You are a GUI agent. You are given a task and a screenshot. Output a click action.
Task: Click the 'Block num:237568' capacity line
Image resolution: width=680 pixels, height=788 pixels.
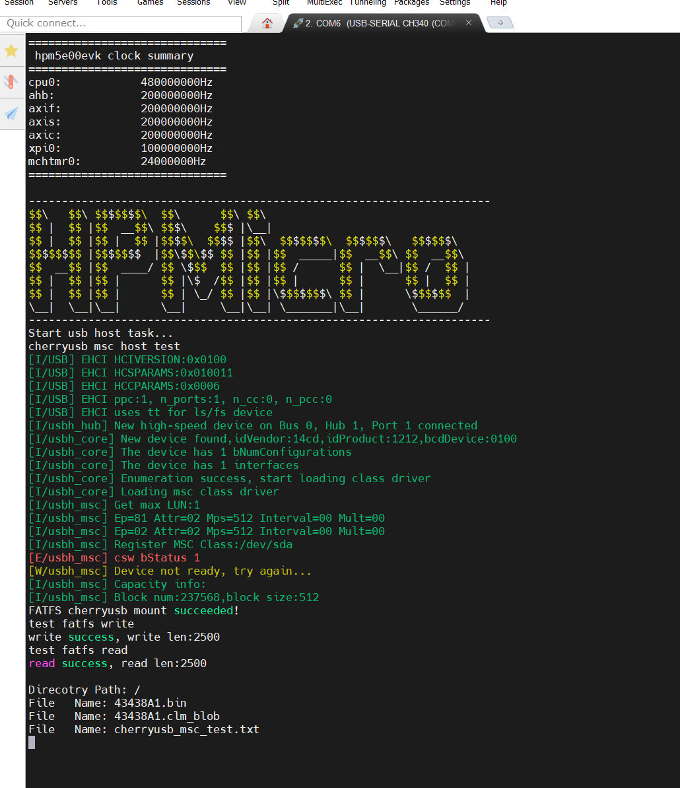click(x=174, y=597)
